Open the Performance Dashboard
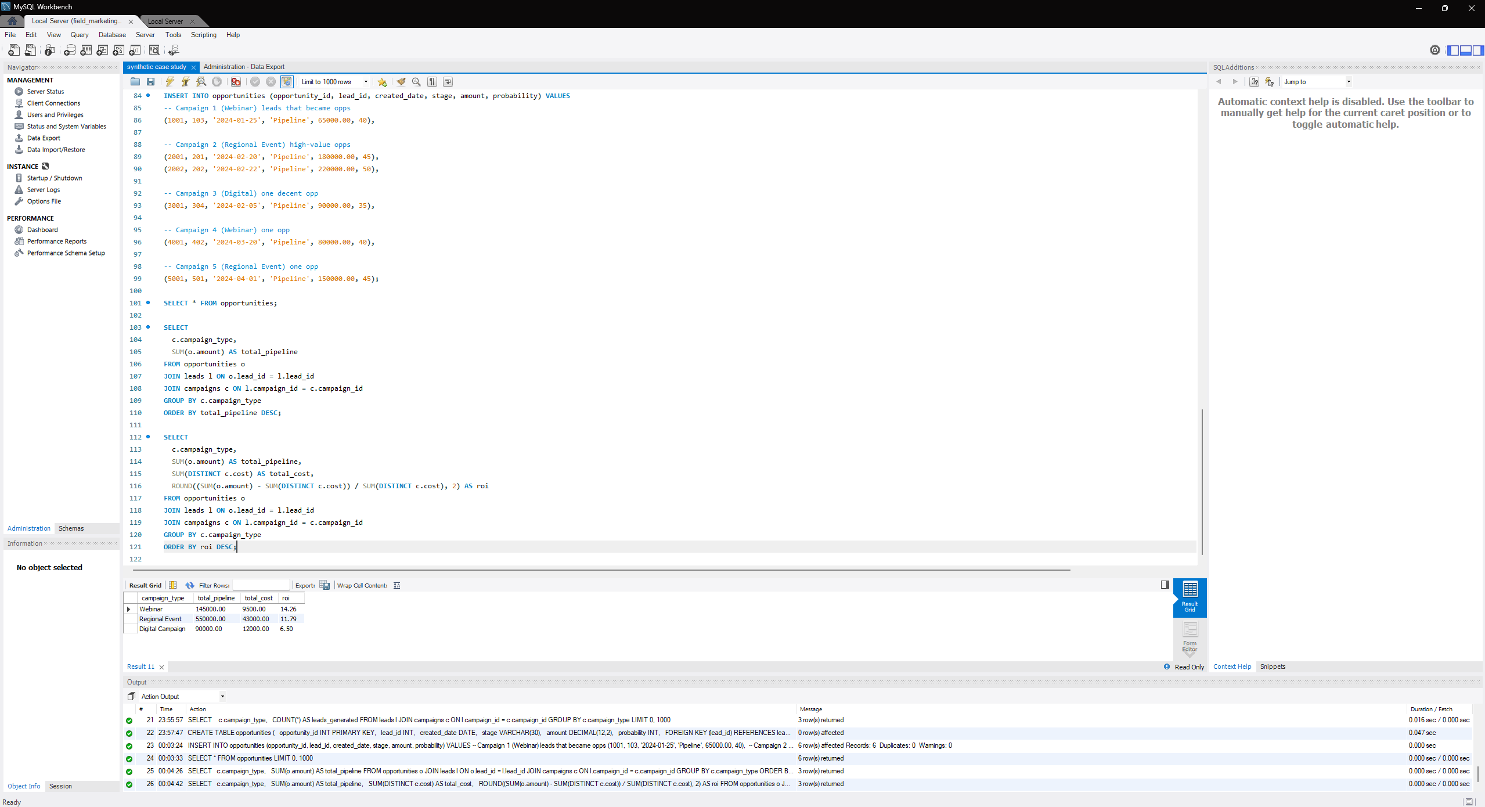The height and width of the screenshot is (807, 1485). pos(41,229)
